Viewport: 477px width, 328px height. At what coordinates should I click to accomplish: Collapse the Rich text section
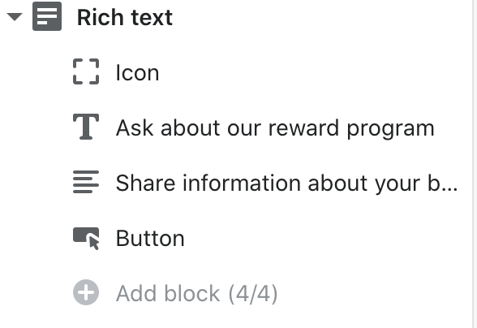pos(15,17)
